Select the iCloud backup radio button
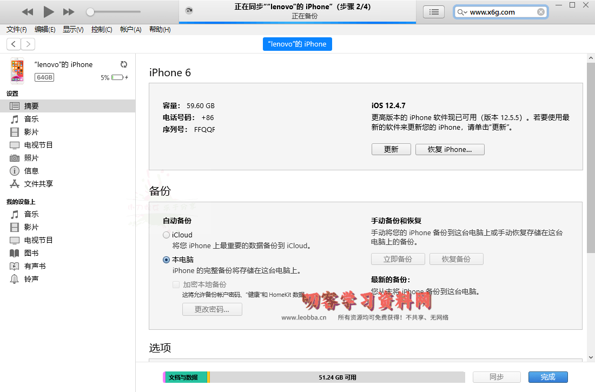Screen dimensions: 595x392 point(166,235)
